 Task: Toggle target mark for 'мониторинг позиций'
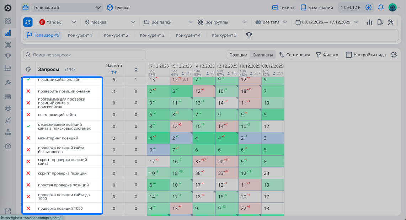tap(28, 138)
